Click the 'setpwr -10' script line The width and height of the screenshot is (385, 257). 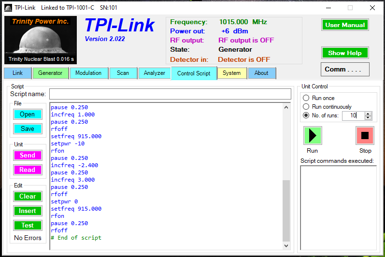pyautogui.click(x=68, y=143)
